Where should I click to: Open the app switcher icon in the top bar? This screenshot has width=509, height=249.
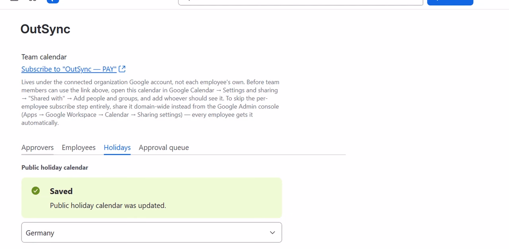pos(33,1)
